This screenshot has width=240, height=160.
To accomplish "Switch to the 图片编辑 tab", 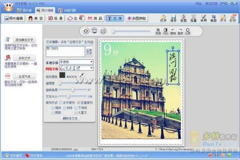I will click(x=45, y=10).
